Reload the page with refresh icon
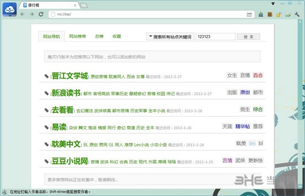The height and width of the screenshot is (196, 305). (41, 14)
